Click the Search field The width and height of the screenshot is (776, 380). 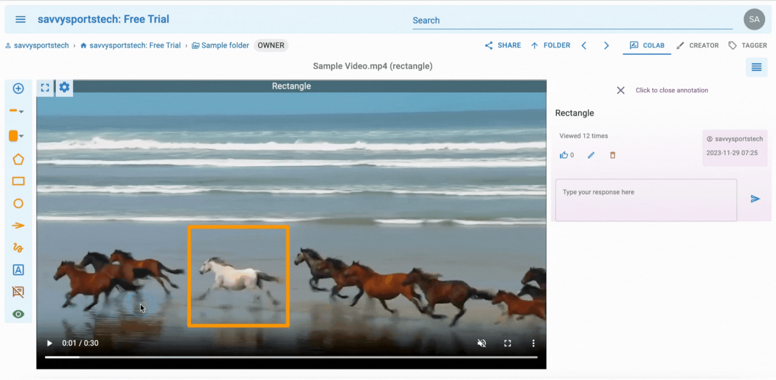click(572, 20)
